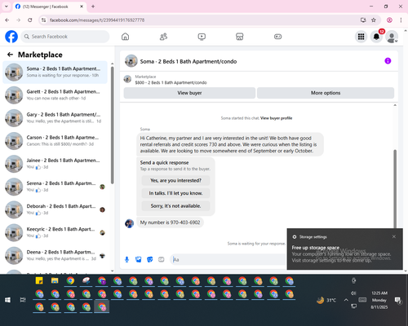Image resolution: width=408 pixels, height=326 pixels.
Task: Click the Facebook logo
Action: 11,37
